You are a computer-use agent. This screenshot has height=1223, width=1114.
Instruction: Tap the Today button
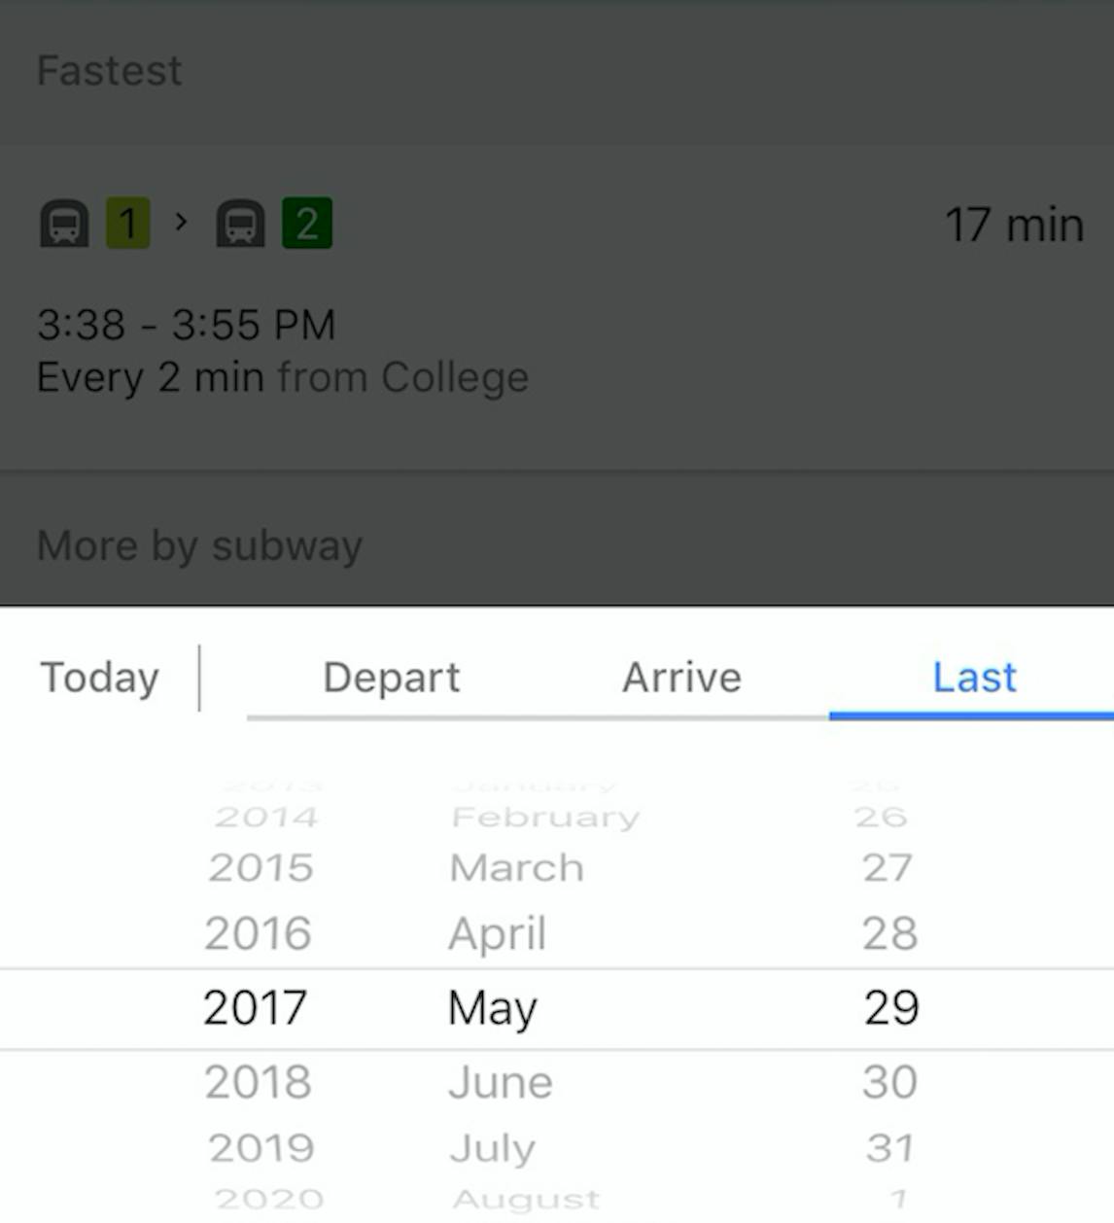click(99, 678)
